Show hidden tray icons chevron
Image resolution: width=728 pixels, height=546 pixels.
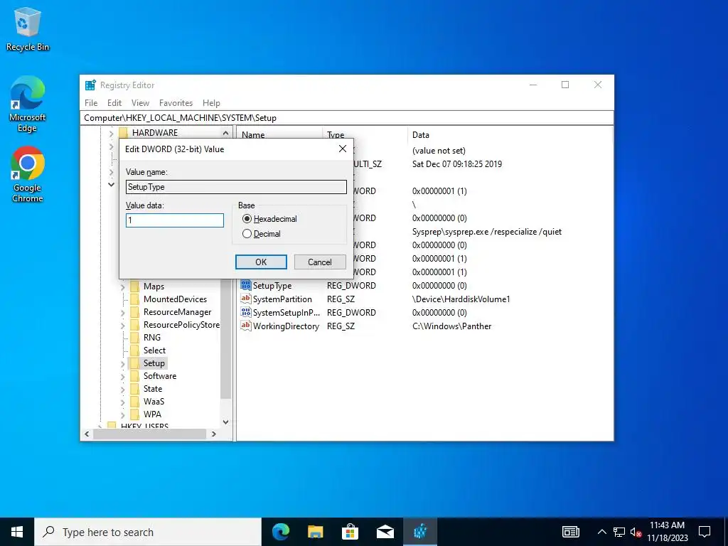tap(601, 532)
